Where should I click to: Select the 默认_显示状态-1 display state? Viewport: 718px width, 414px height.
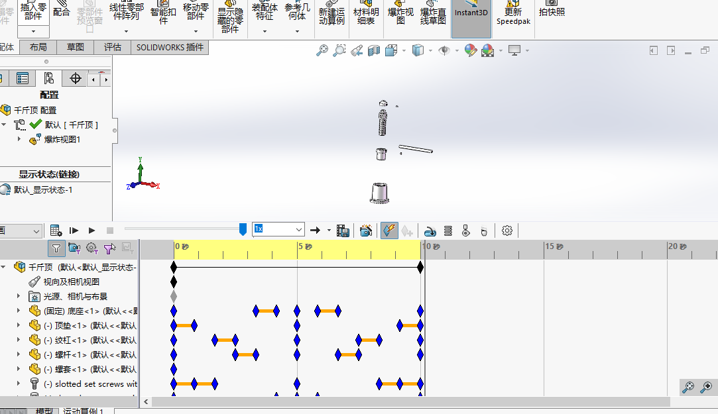(43, 190)
